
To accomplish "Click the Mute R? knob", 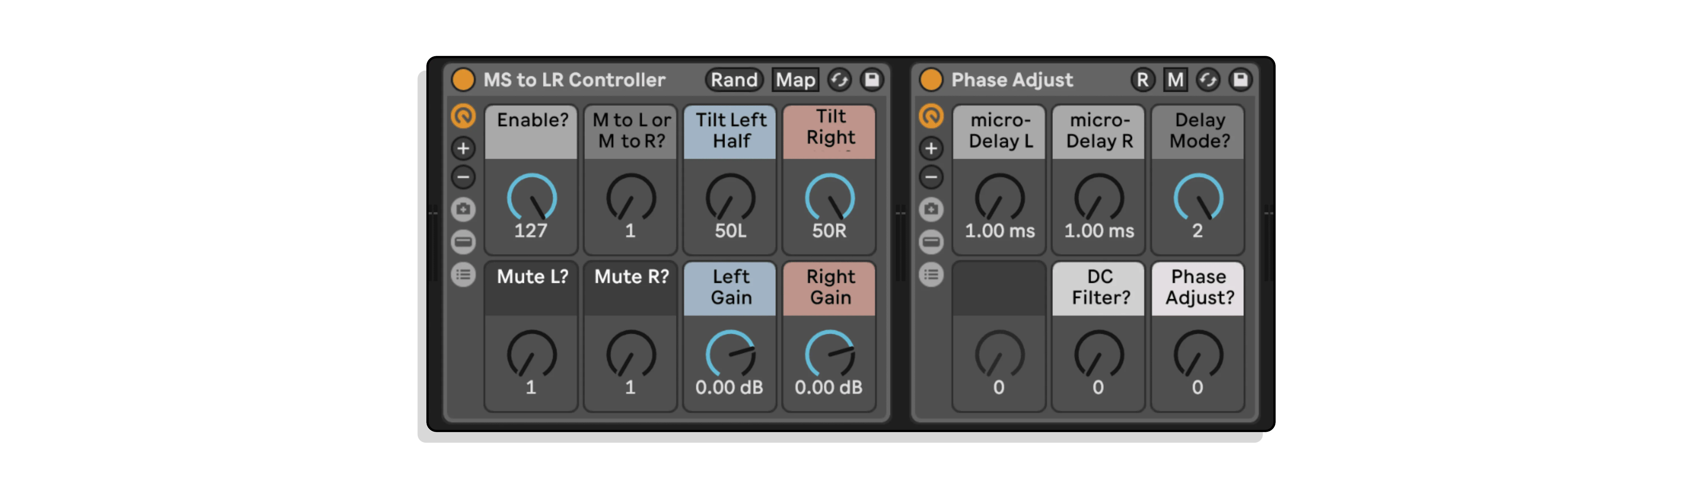I will point(631,354).
